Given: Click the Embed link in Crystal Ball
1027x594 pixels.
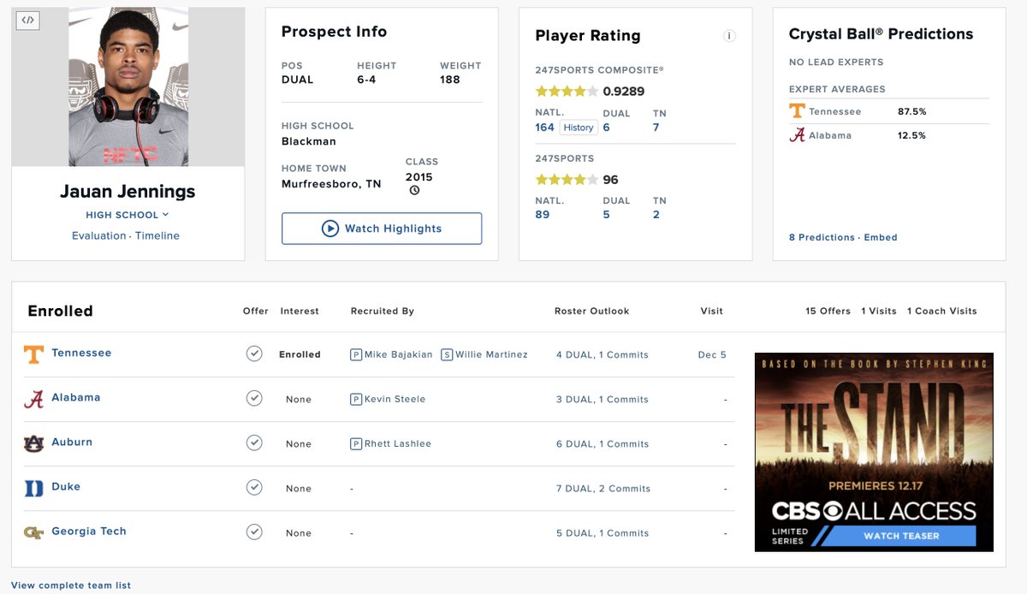Looking at the screenshot, I should pyautogui.click(x=881, y=237).
